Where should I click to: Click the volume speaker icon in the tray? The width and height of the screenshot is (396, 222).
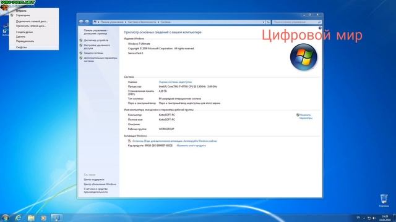pos(374,218)
